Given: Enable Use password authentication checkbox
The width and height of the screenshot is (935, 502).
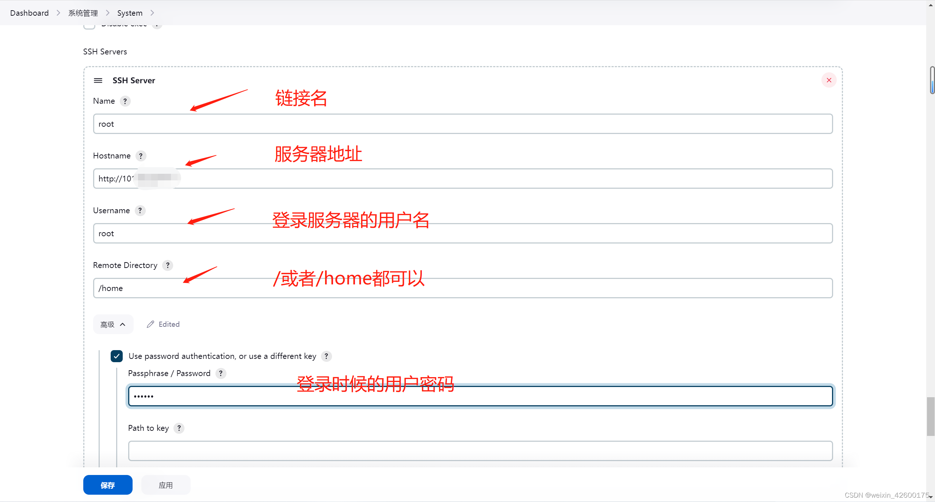Looking at the screenshot, I should coord(117,356).
